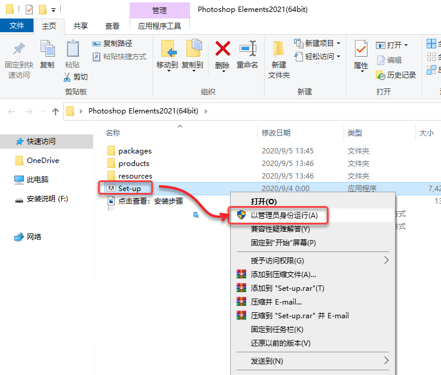Choose 还原以前的版本(V)
Viewport: 441px width, 375px height.
313,343
